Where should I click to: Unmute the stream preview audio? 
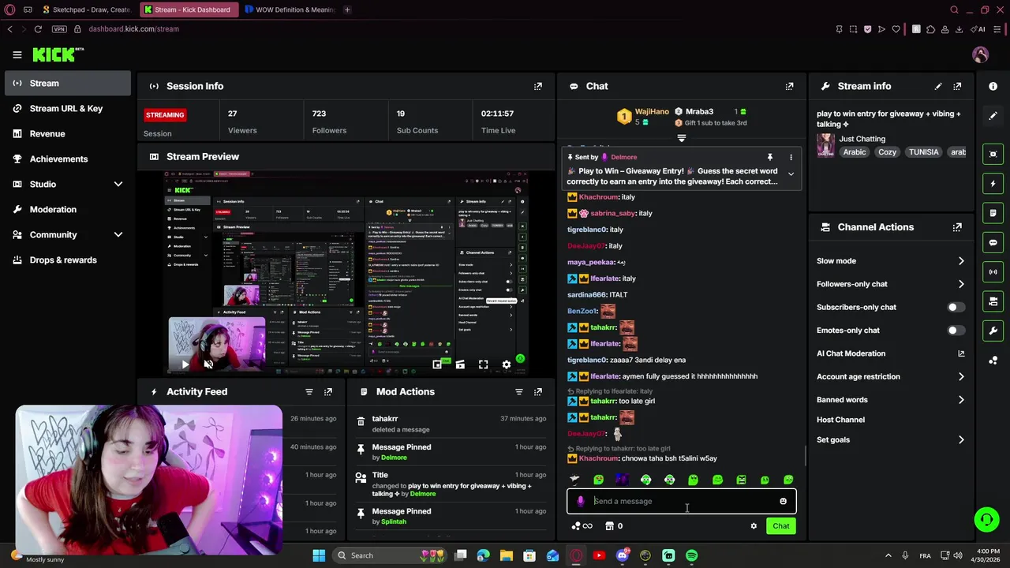[x=208, y=364]
